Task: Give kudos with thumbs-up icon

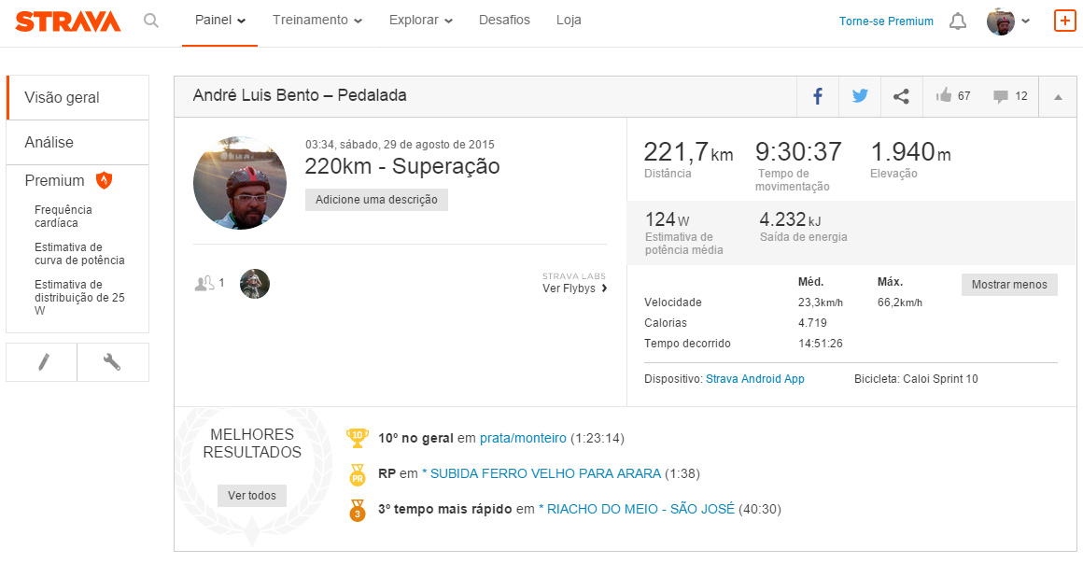Action: click(944, 95)
